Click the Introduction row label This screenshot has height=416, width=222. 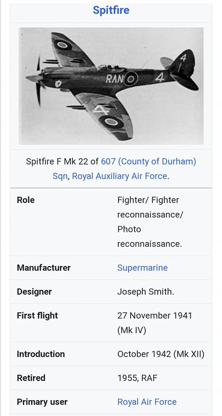pyautogui.click(x=41, y=354)
